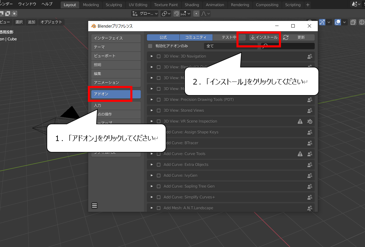Open the アニメーション preferences section
This screenshot has height=247, width=365.
coord(116,82)
